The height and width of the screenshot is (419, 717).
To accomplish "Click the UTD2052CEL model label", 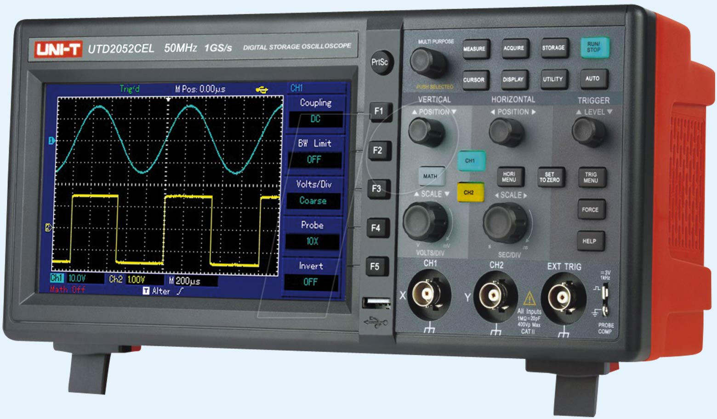I will click(121, 49).
